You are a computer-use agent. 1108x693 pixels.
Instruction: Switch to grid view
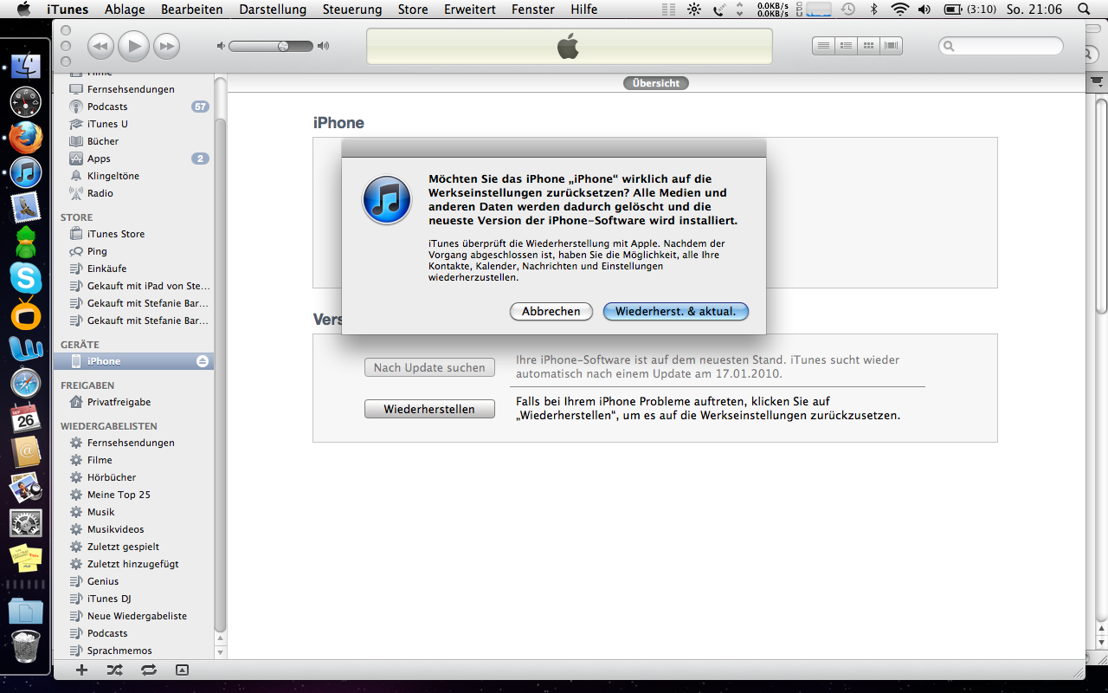(x=869, y=45)
